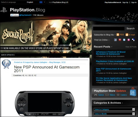
Task: Open PlayStation 3 Now Available at €249.99 post
Action: (x=115, y=61)
